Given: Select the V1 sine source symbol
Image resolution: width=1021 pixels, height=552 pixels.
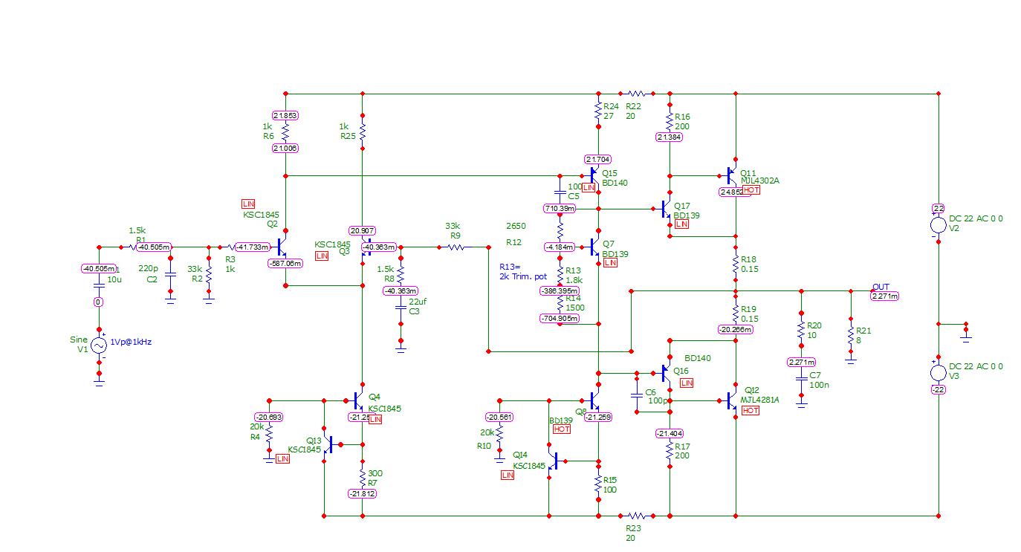Looking at the screenshot, I should coord(99,346).
